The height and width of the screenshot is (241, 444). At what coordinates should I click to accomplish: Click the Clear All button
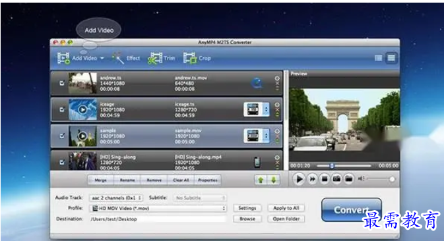[181, 180]
